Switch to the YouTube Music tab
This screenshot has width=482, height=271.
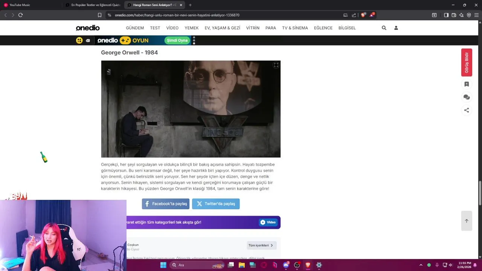tap(31, 5)
